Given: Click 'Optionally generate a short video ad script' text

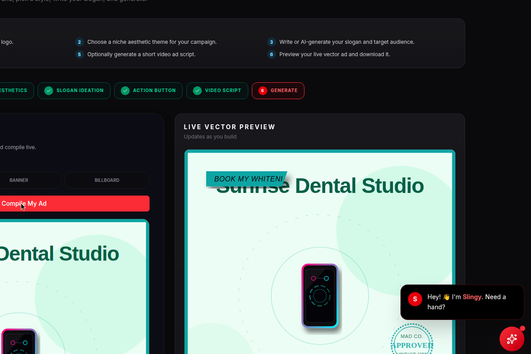Looking at the screenshot, I should (141, 54).
